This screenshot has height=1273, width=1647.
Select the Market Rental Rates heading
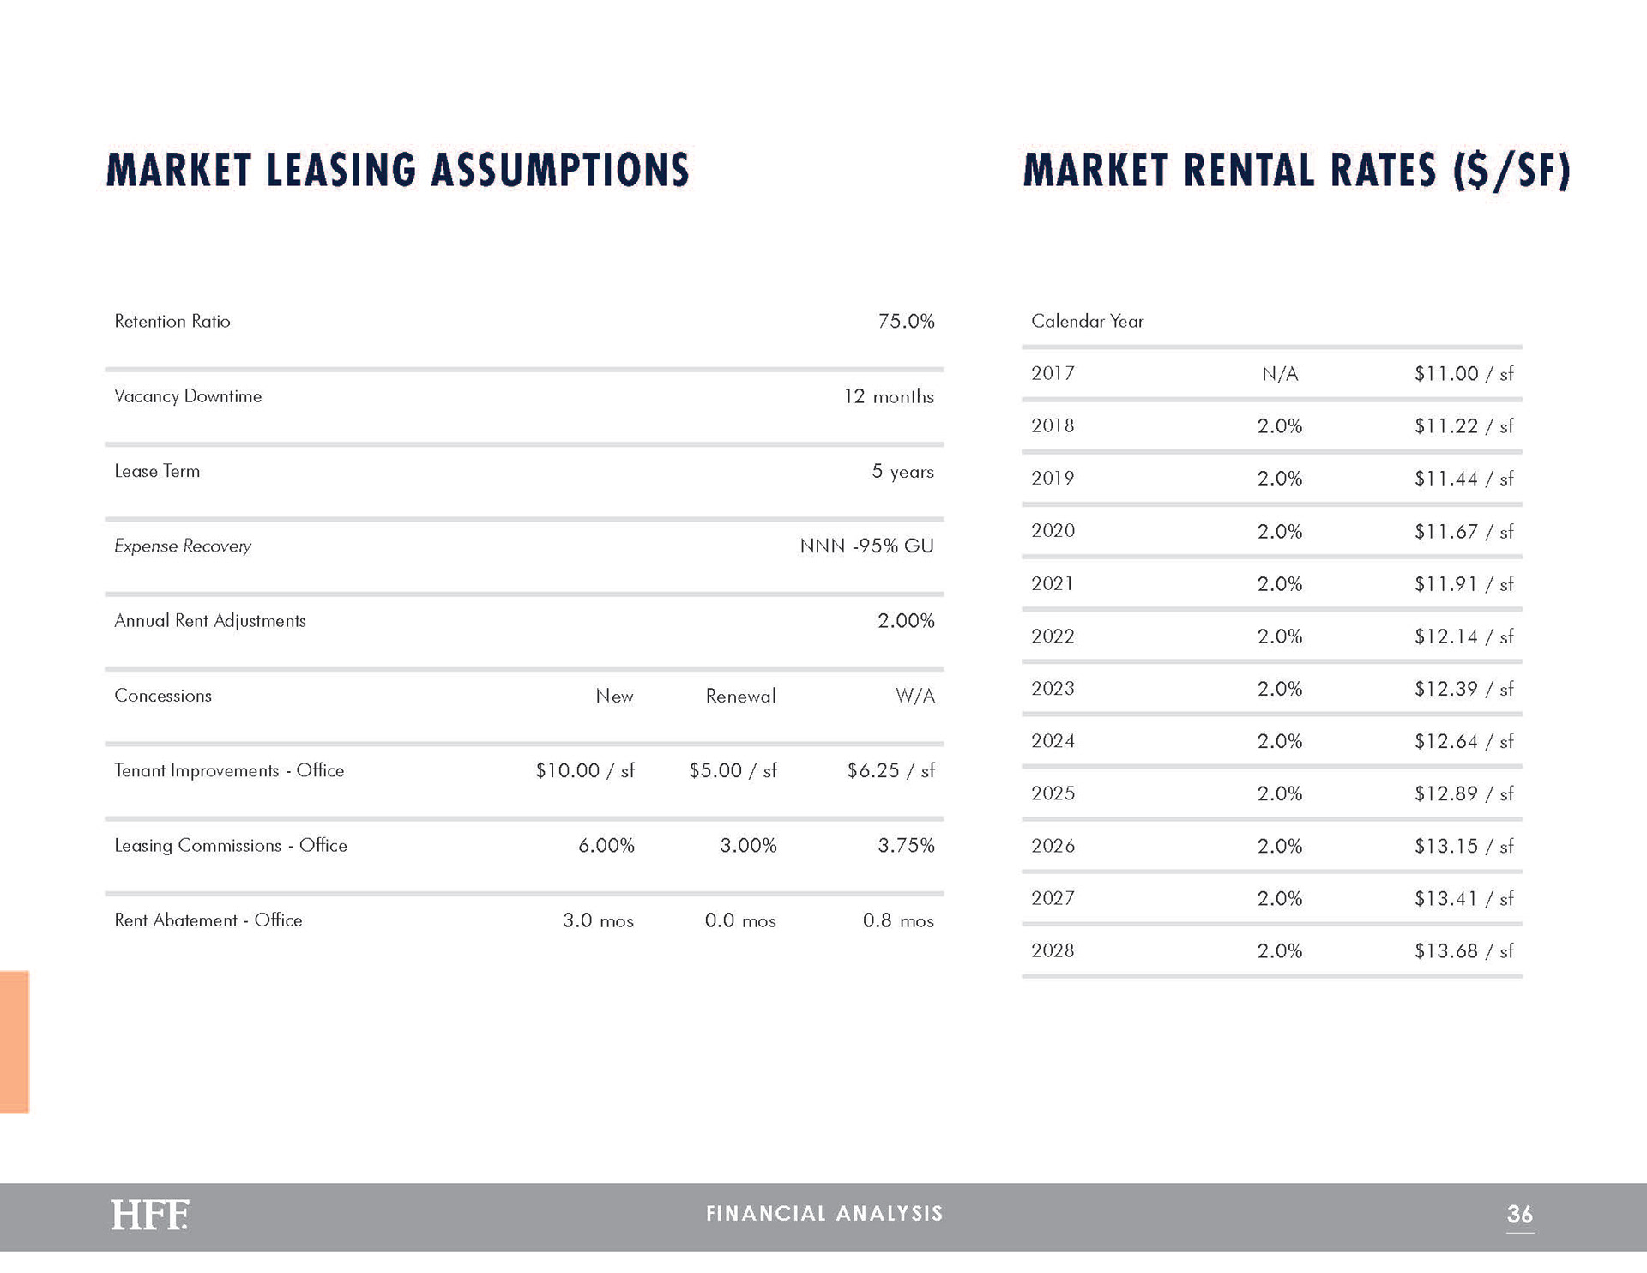click(x=1296, y=170)
